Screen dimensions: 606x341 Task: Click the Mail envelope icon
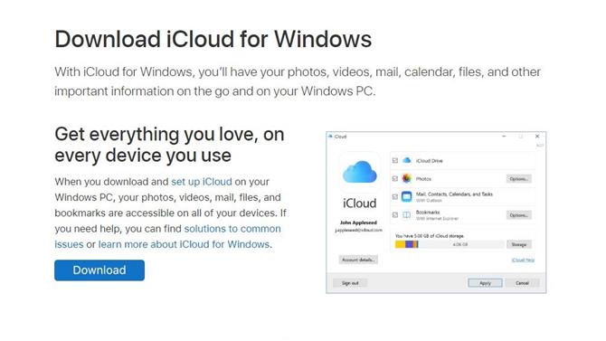point(407,196)
